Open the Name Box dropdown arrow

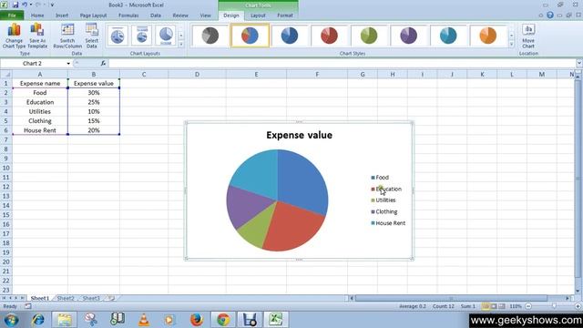click(x=68, y=64)
